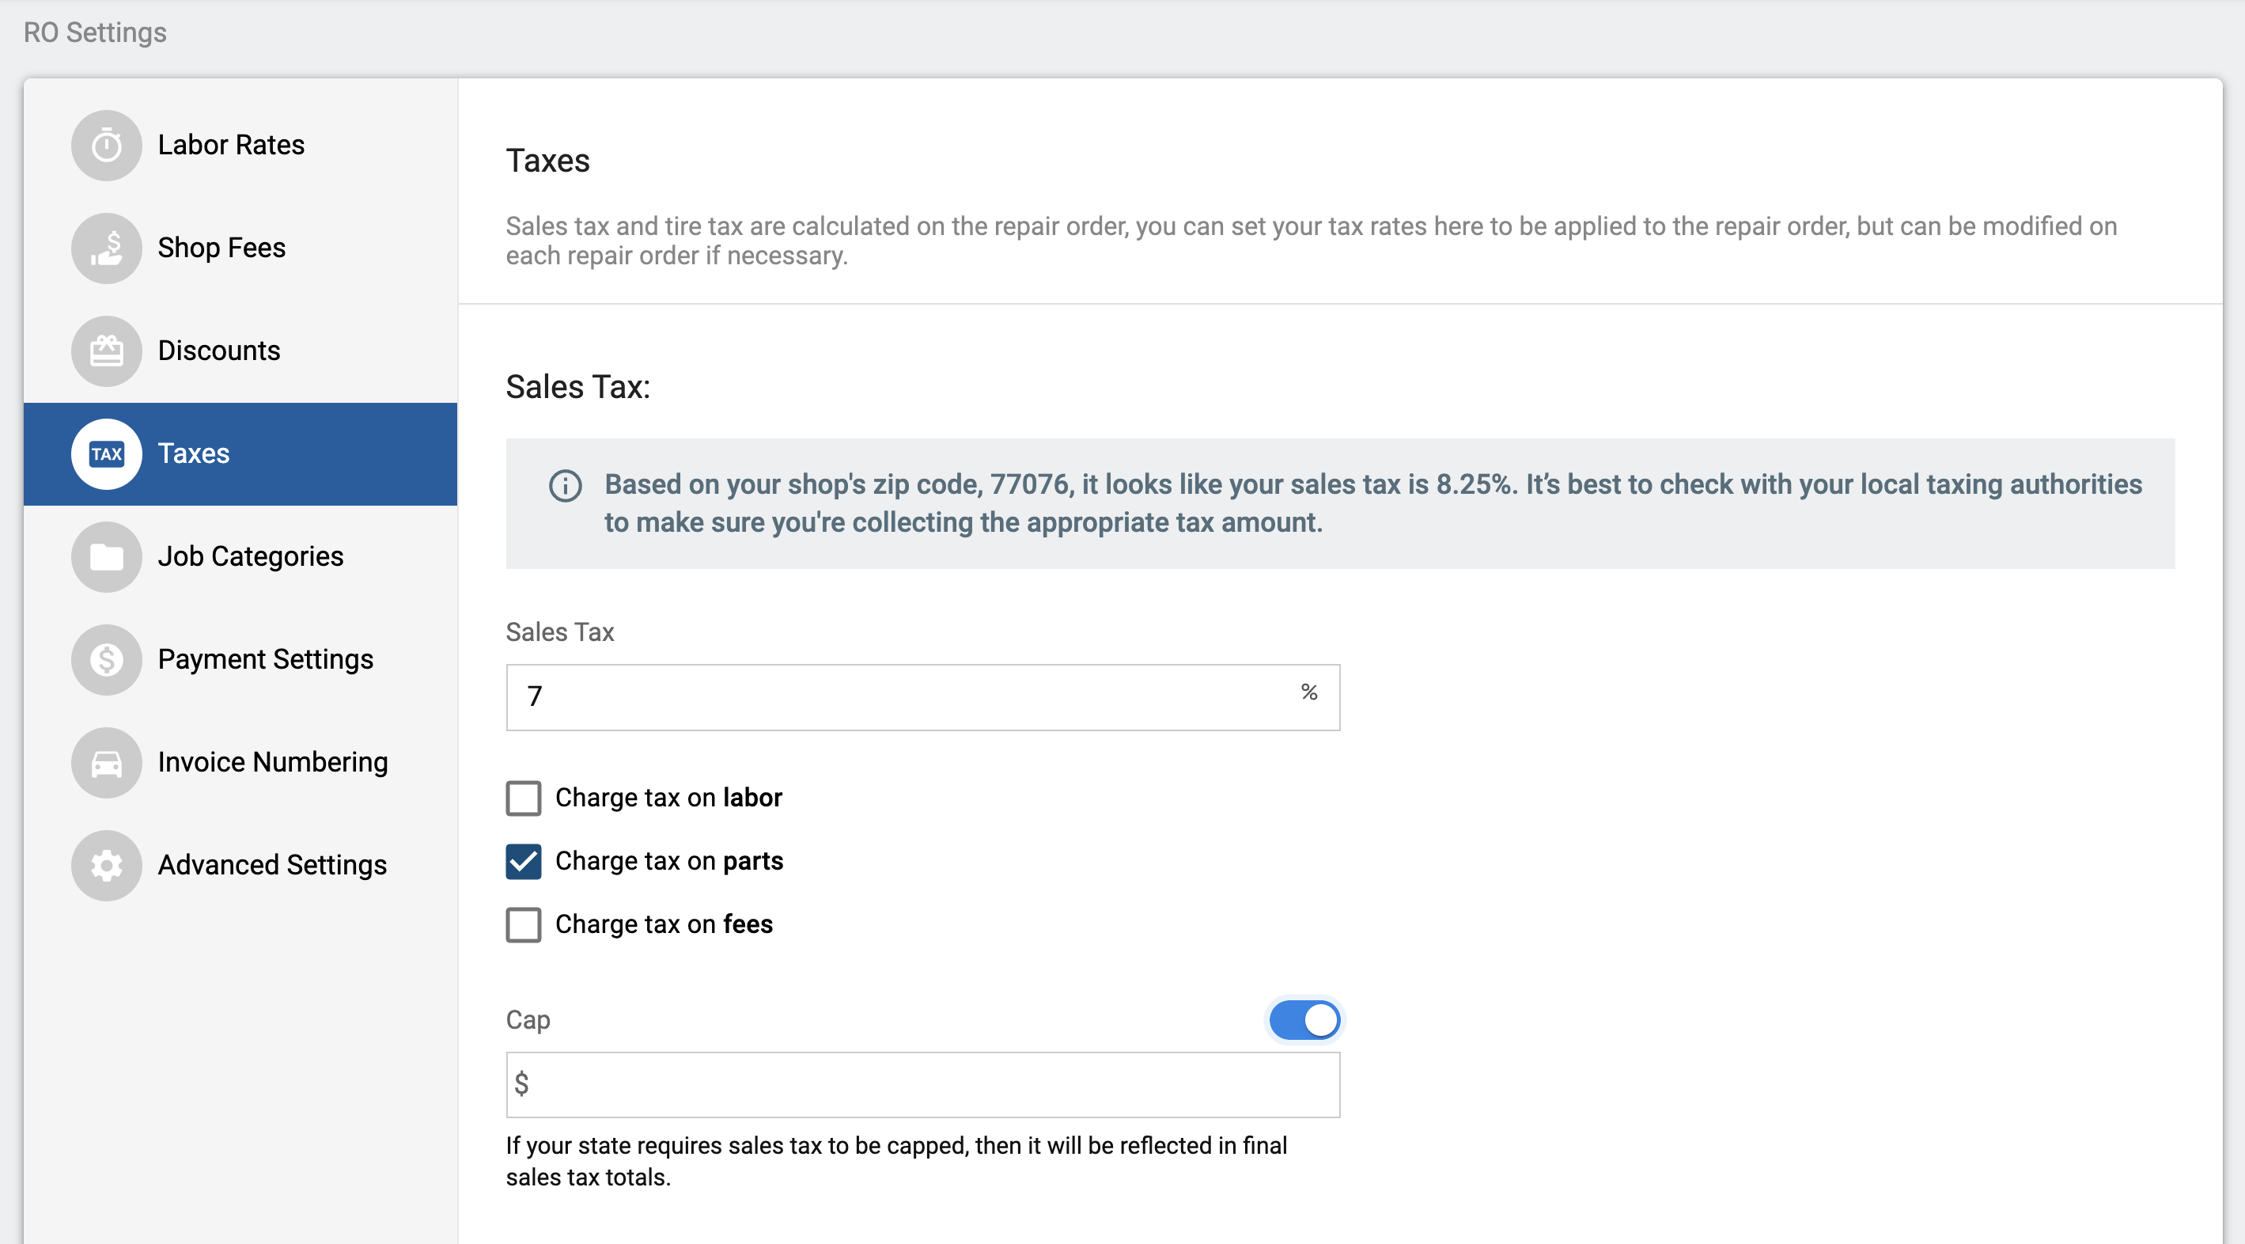Click the Labor Rates stopwatch icon
The width and height of the screenshot is (2245, 1244).
coord(106,145)
